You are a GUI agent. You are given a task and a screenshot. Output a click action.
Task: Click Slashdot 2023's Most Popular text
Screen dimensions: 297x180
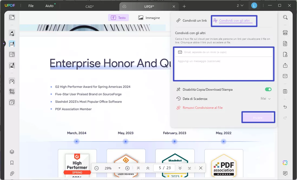pyautogui.click(x=89, y=102)
